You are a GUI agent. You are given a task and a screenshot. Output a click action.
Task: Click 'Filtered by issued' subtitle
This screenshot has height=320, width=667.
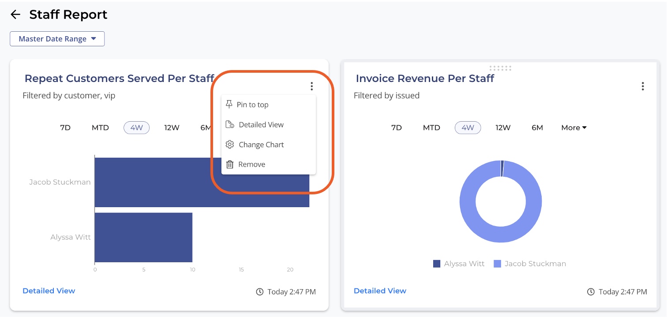(386, 96)
